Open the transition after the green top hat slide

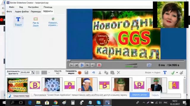coord(139,85)
